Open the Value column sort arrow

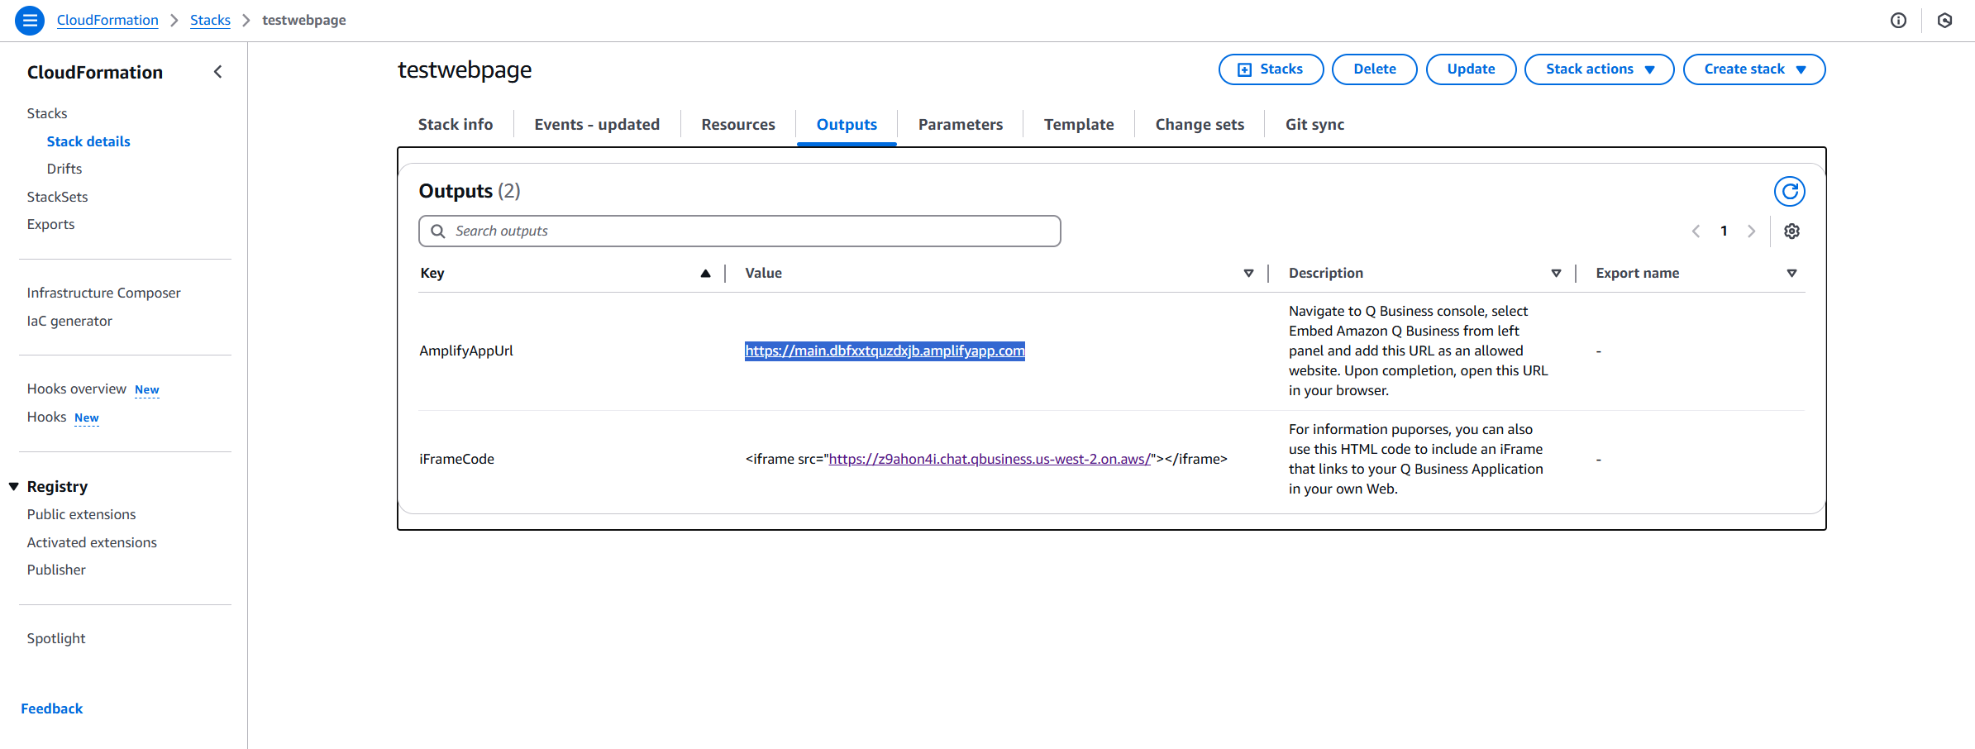pos(1248,274)
